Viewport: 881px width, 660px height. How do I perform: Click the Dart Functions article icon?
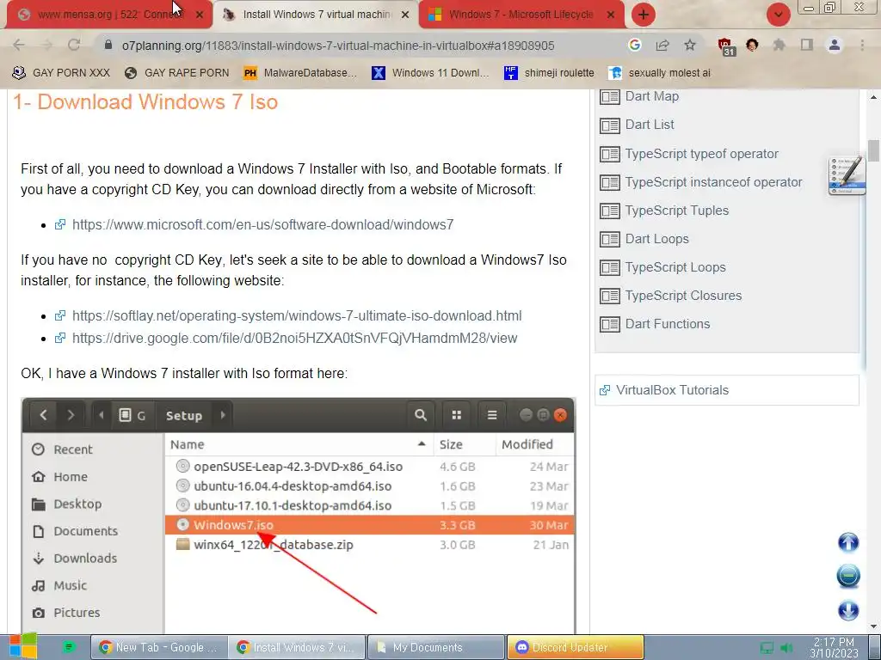610,324
